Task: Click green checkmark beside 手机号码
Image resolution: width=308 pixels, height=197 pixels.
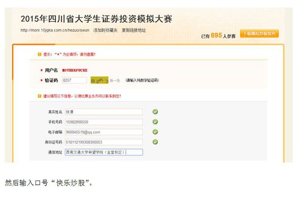Action: pos(155,122)
